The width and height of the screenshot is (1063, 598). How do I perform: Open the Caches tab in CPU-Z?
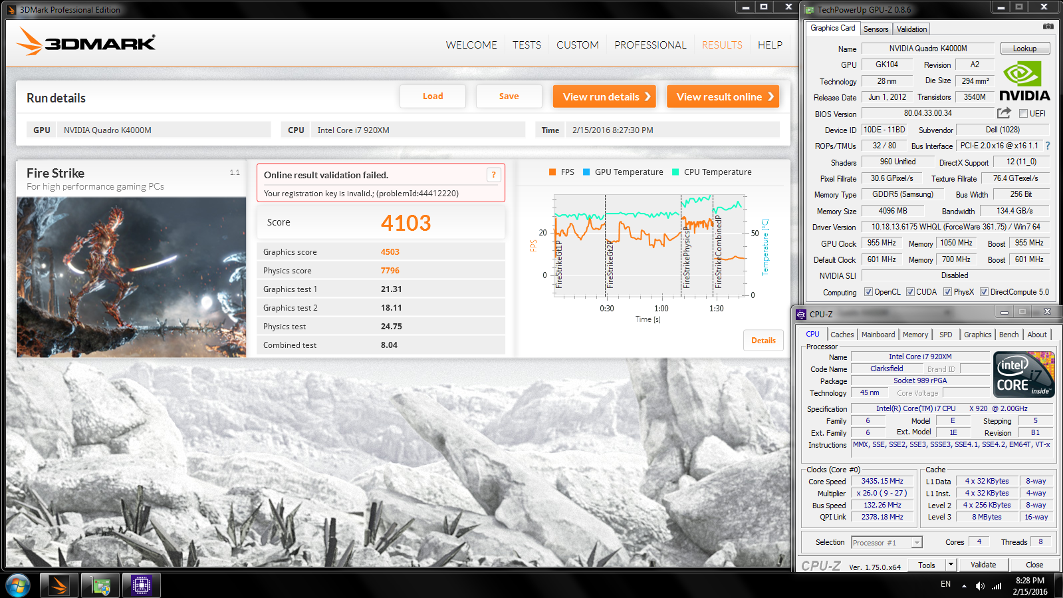click(842, 335)
